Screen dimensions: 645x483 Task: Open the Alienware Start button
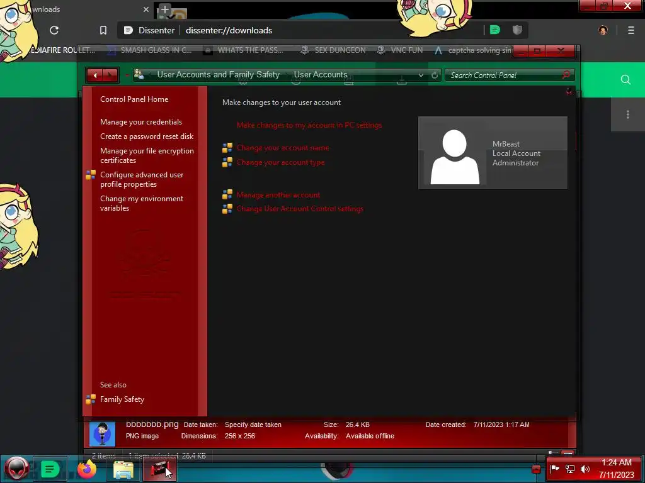point(16,469)
